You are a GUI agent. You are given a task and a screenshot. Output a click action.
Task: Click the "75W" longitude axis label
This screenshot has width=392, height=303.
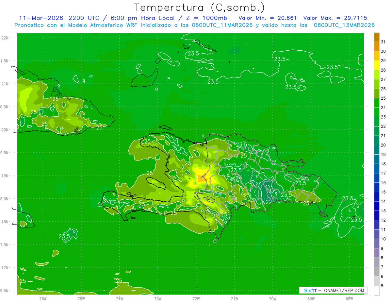coord(81,298)
